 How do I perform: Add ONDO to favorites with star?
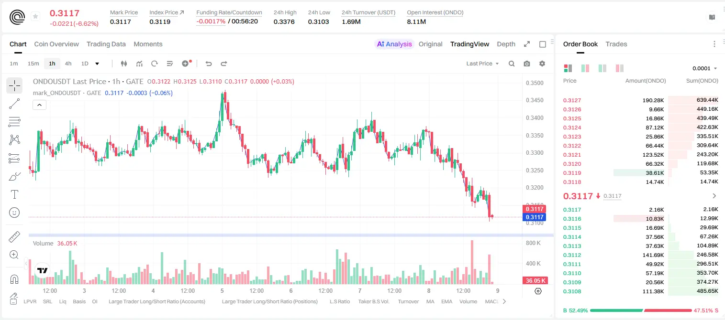[x=35, y=17]
